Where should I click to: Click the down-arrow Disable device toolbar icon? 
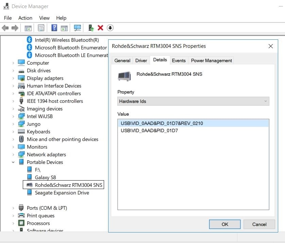[x=110, y=28]
